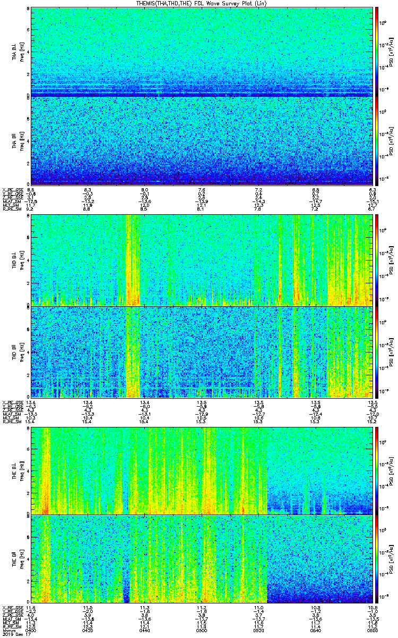The height and width of the screenshot is (638, 398).
Task: Click the THD B-parallel PSD color bar
Action: (377, 351)
